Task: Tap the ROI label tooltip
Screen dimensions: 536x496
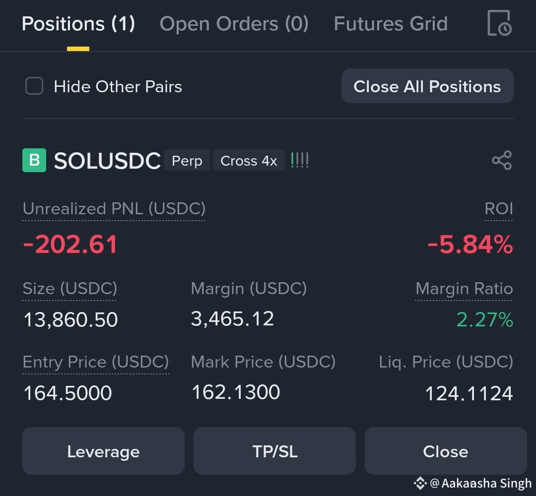Action: 499,209
